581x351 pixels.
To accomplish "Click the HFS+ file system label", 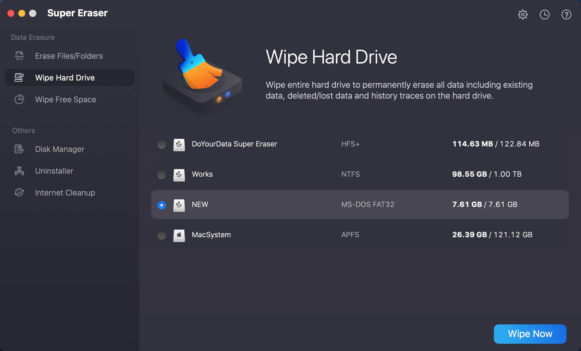I will [x=350, y=144].
